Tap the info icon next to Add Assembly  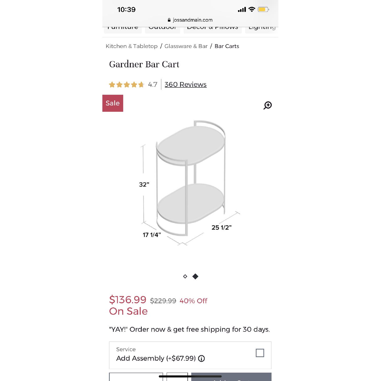201,359
